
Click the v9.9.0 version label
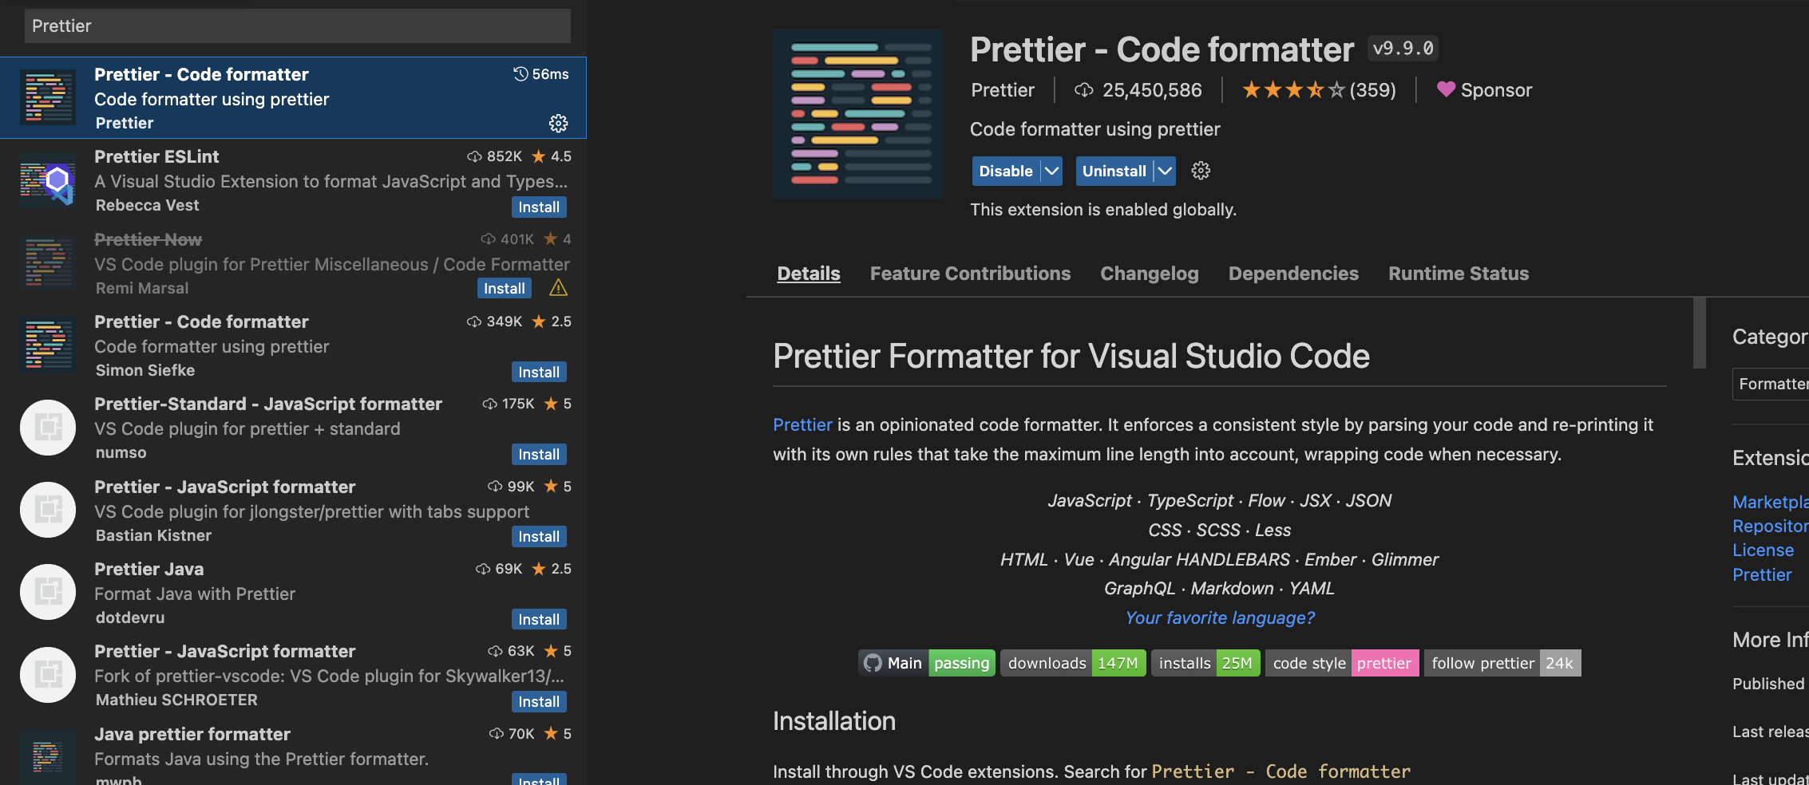pos(1403,48)
